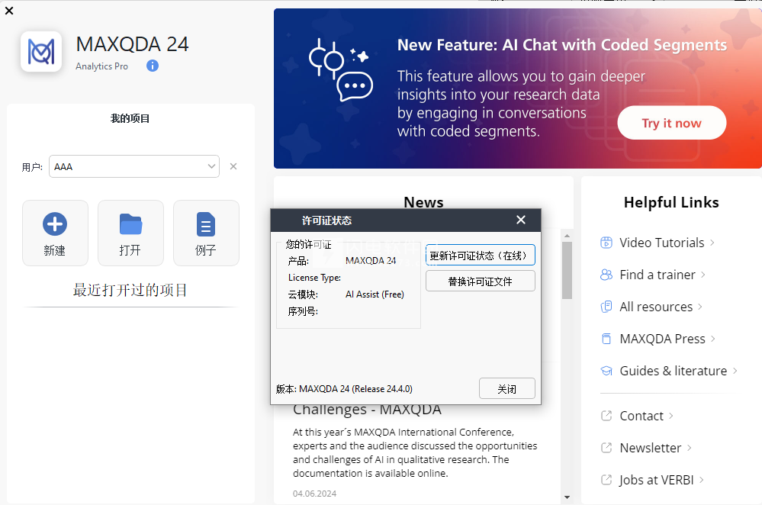This screenshot has height=505, width=762.
Task: Click the 例子 label
Action: [206, 250]
